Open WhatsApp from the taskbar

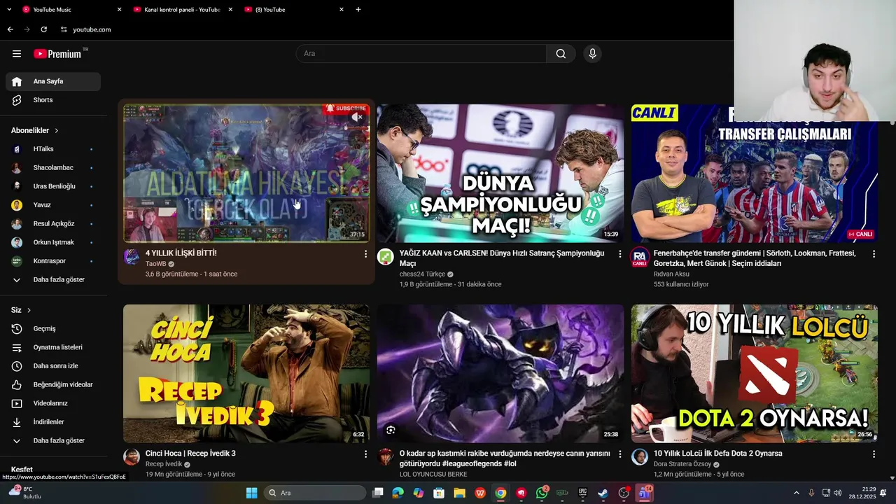pyautogui.click(x=542, y=493)
